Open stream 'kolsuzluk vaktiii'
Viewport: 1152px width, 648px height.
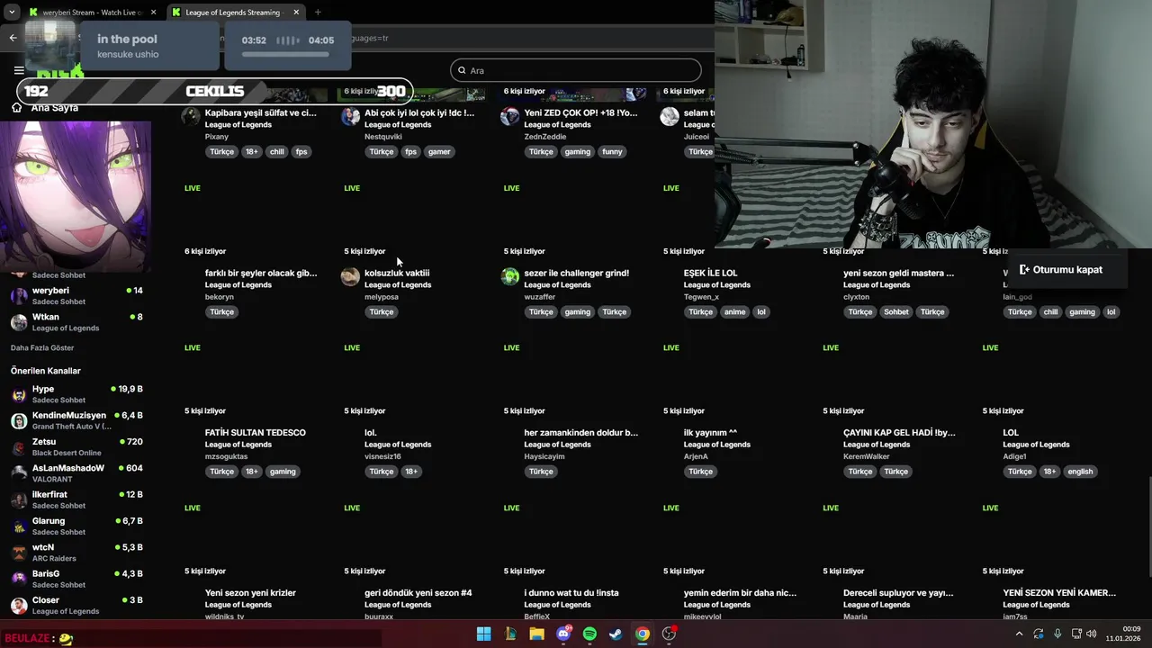click(x=397, y=273)
